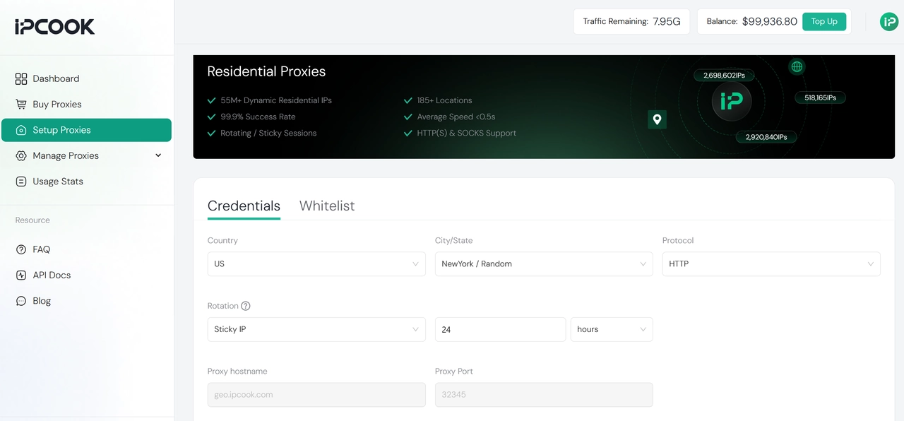
Task: Click the Rotation help tooltip icon
Action: pos(245,306)
